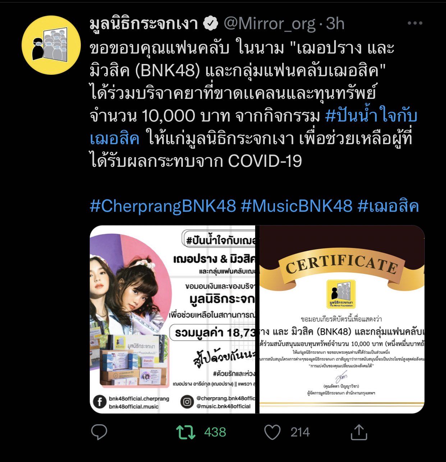Open the reply speech bubble icon

tap(99, 432)
